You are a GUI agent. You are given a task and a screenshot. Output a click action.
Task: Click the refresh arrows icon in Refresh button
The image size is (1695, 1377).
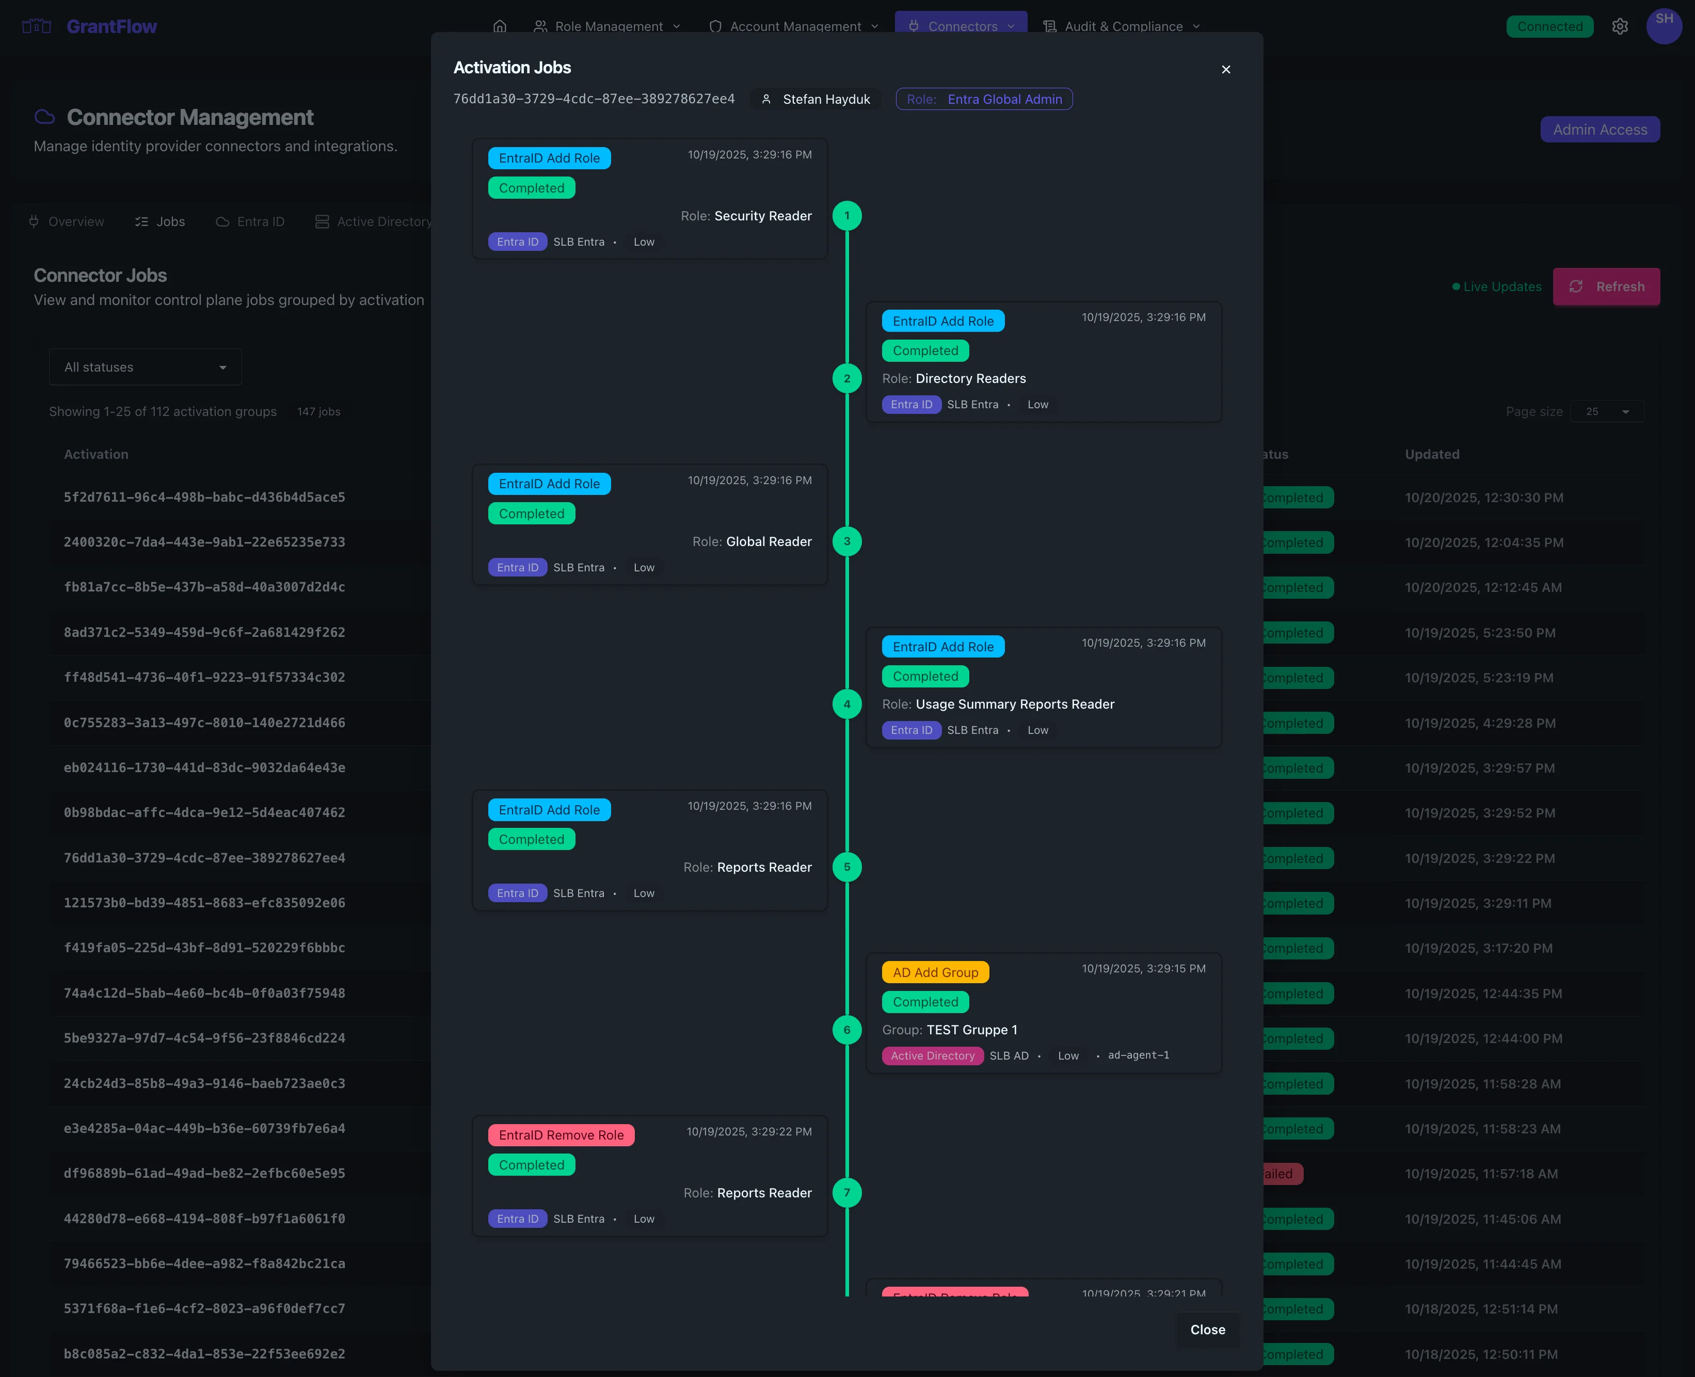[1576, 286]
